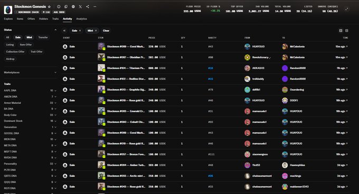Open the mamaxuelu1 seller link for Stockmon #083
The width and height of the screenshot is (359, 194).
pyautogui.click(x=259, y=111)
